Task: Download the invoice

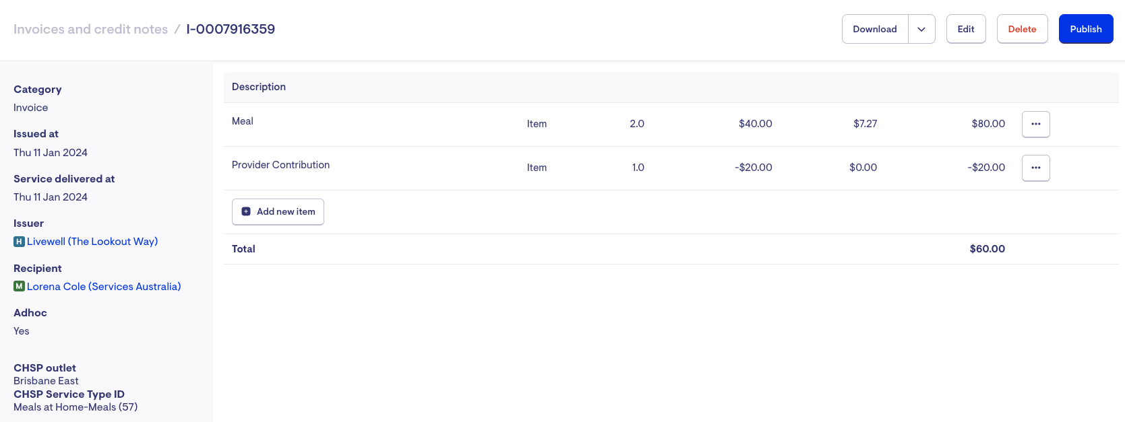Action: point(874,29)
